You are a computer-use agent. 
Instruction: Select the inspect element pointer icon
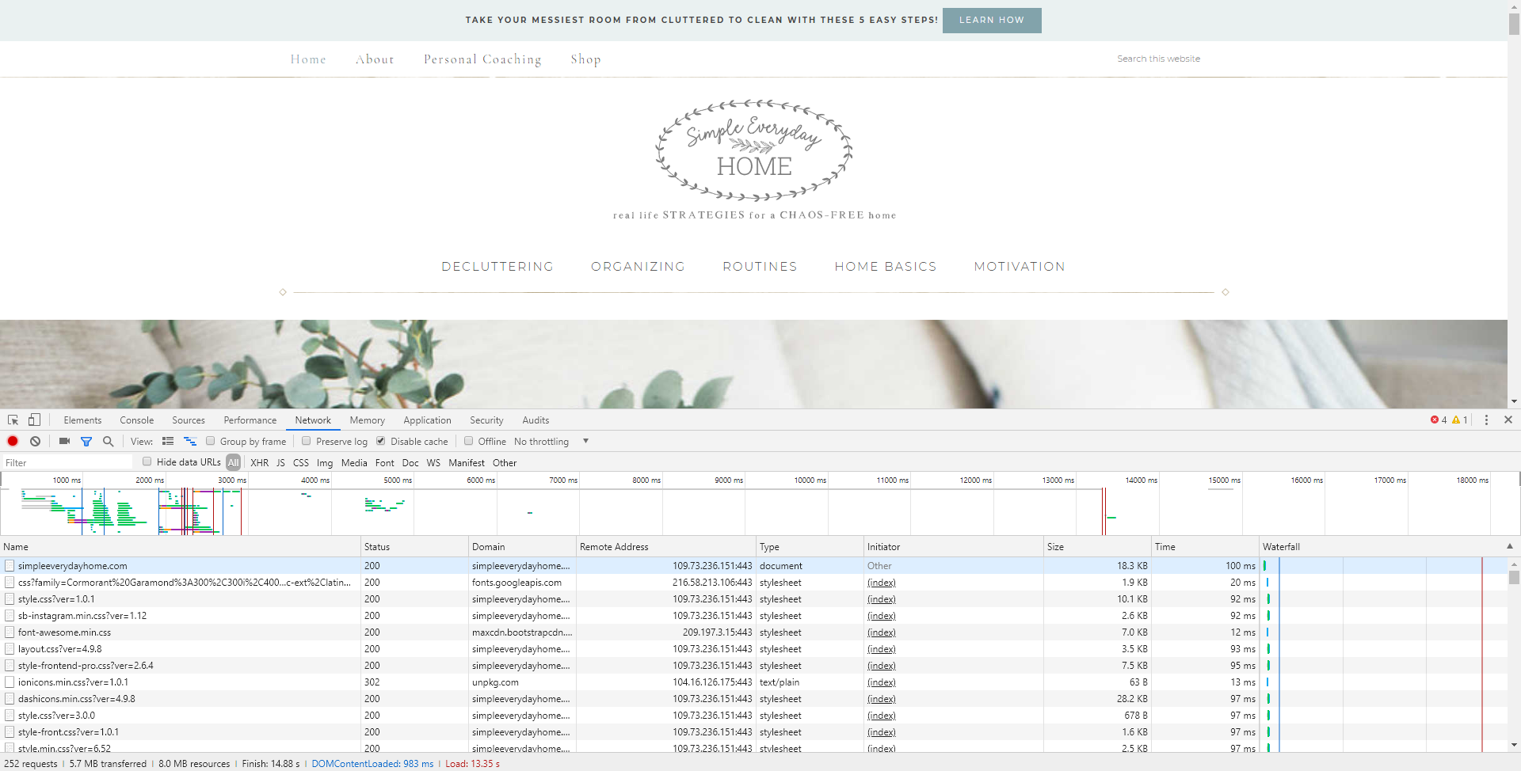[x=13, y=420]
